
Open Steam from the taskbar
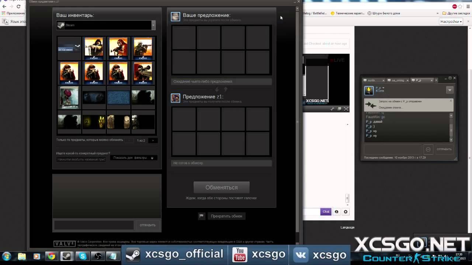pyautogui.click(x=67, y=256)
